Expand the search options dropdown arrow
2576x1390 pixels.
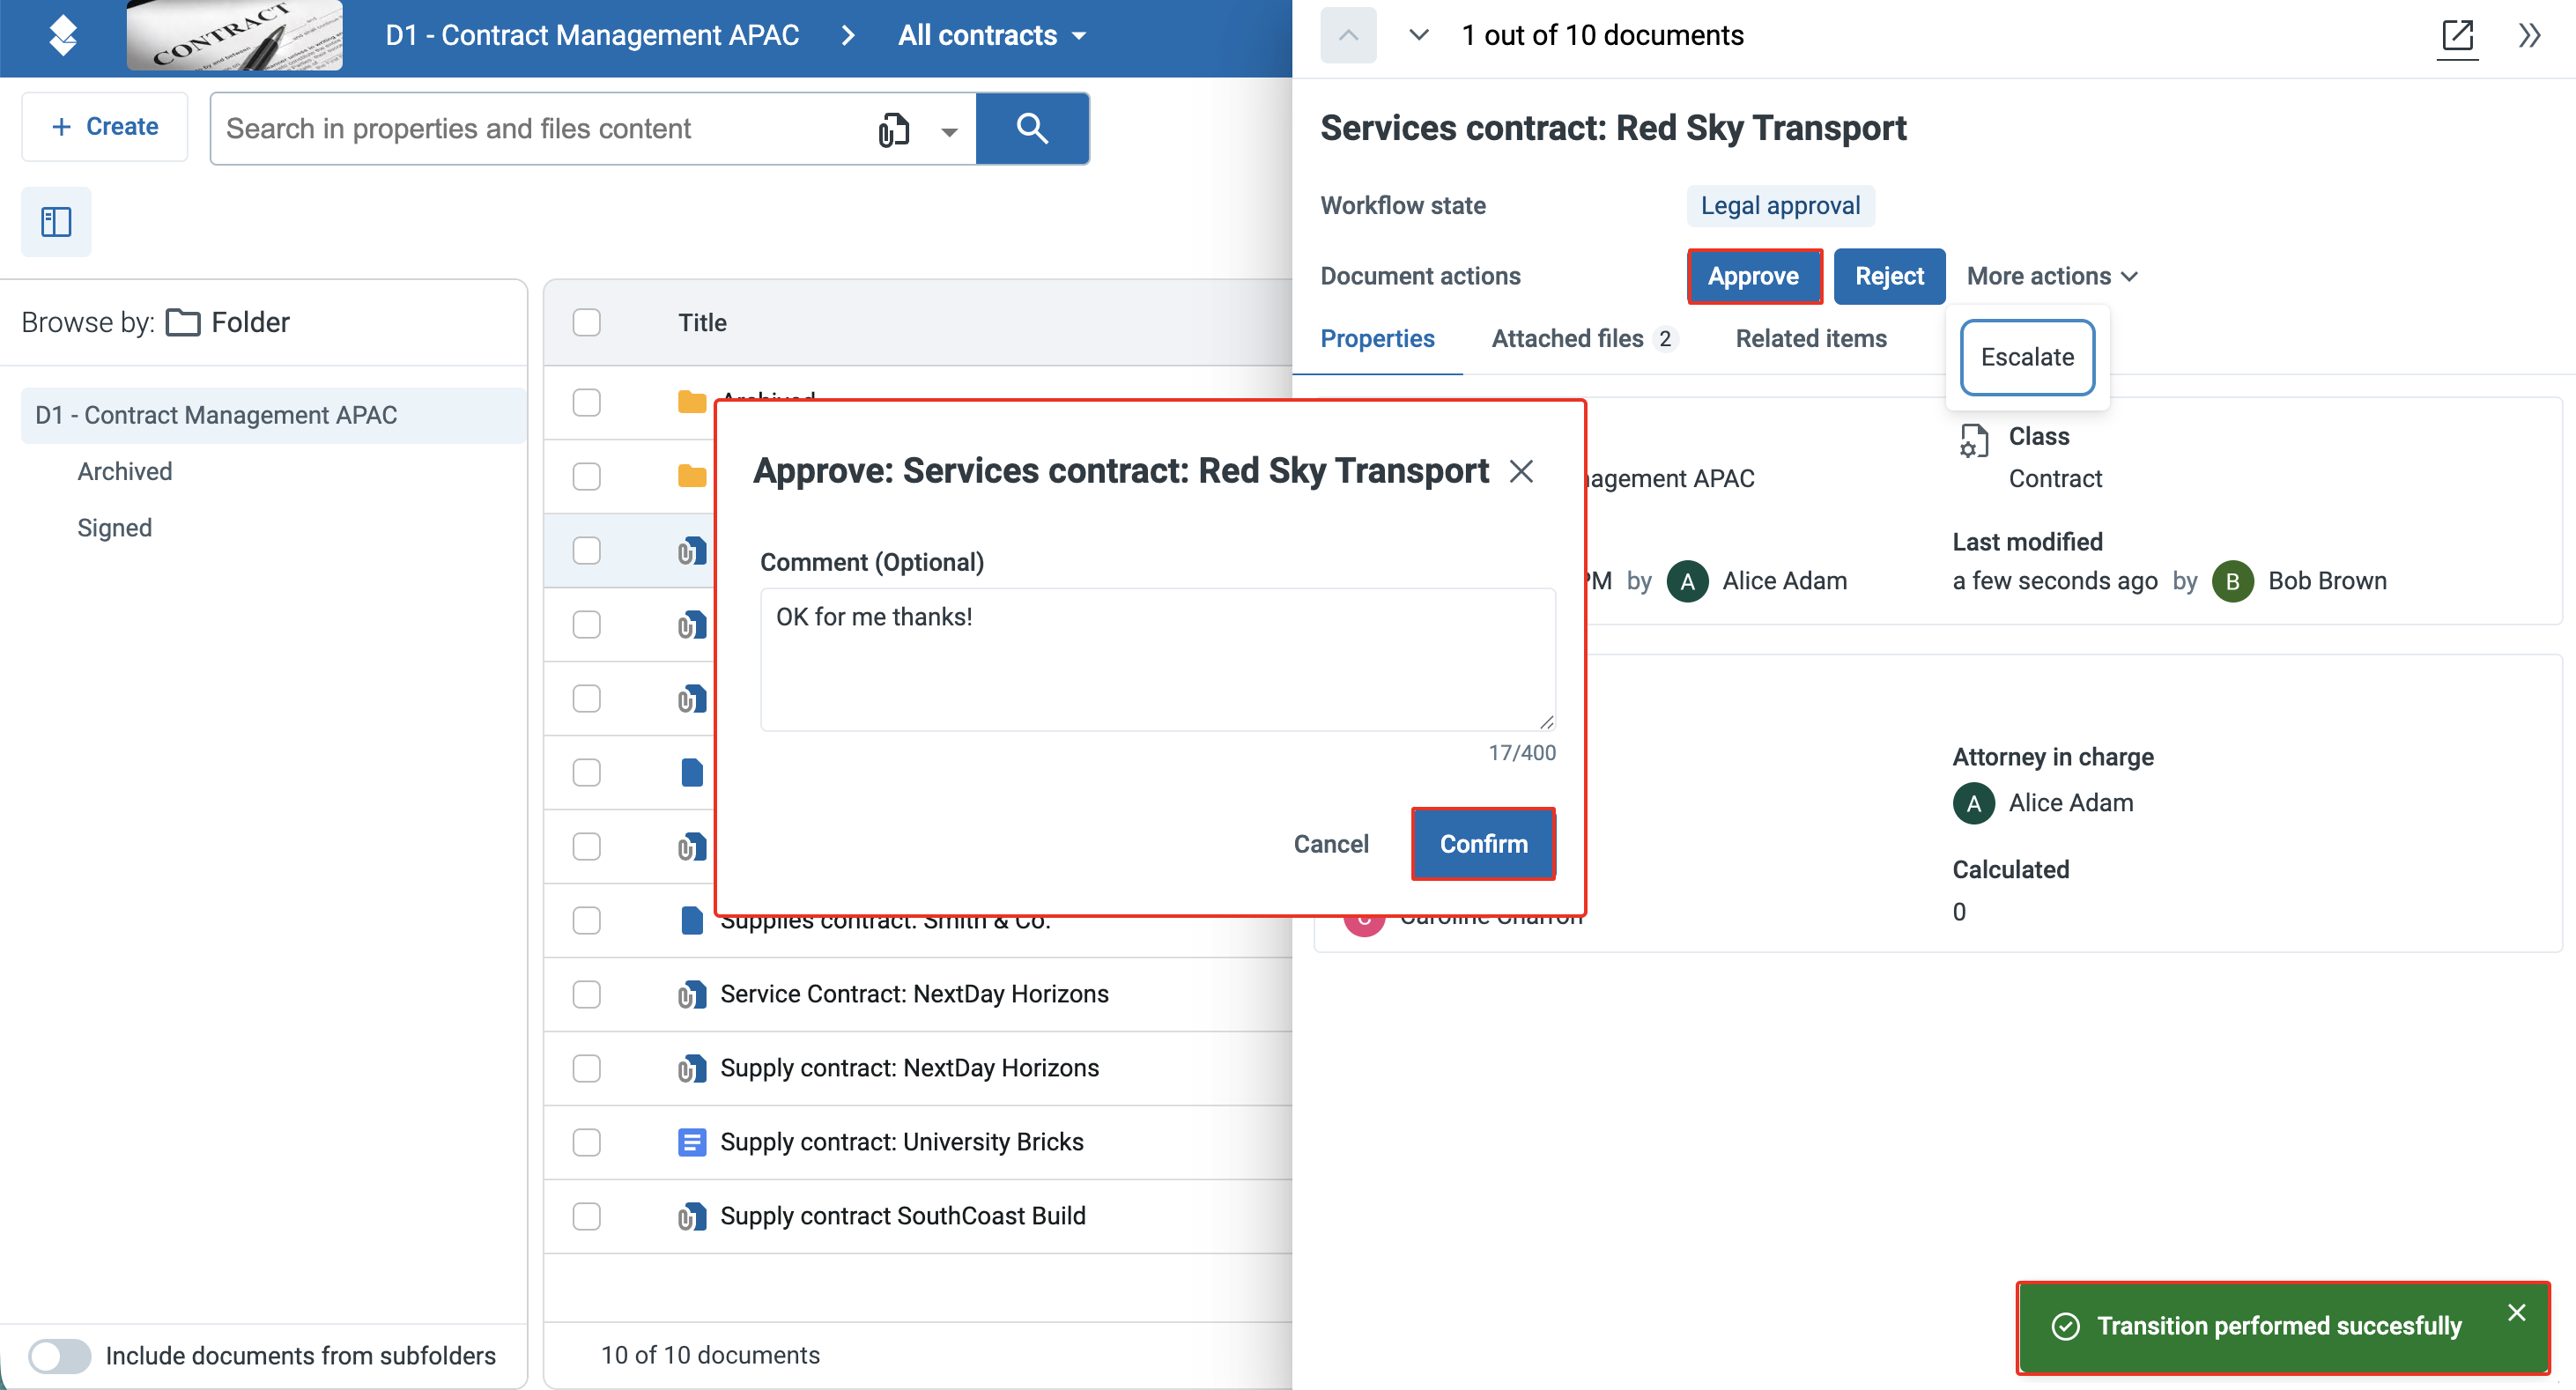point(949,131)
